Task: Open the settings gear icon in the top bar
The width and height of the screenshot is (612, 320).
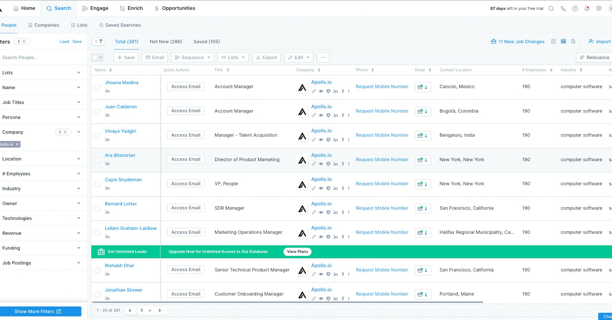Action: tap(599, 9)
